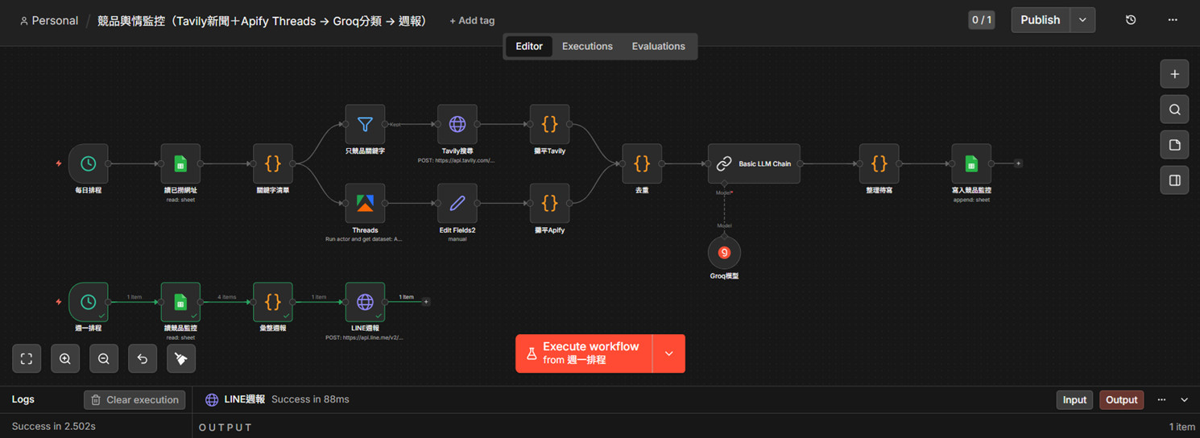Clear execution in Logs panel
This screenshot has height=438, width=1200.
click(x=134, y=399)
